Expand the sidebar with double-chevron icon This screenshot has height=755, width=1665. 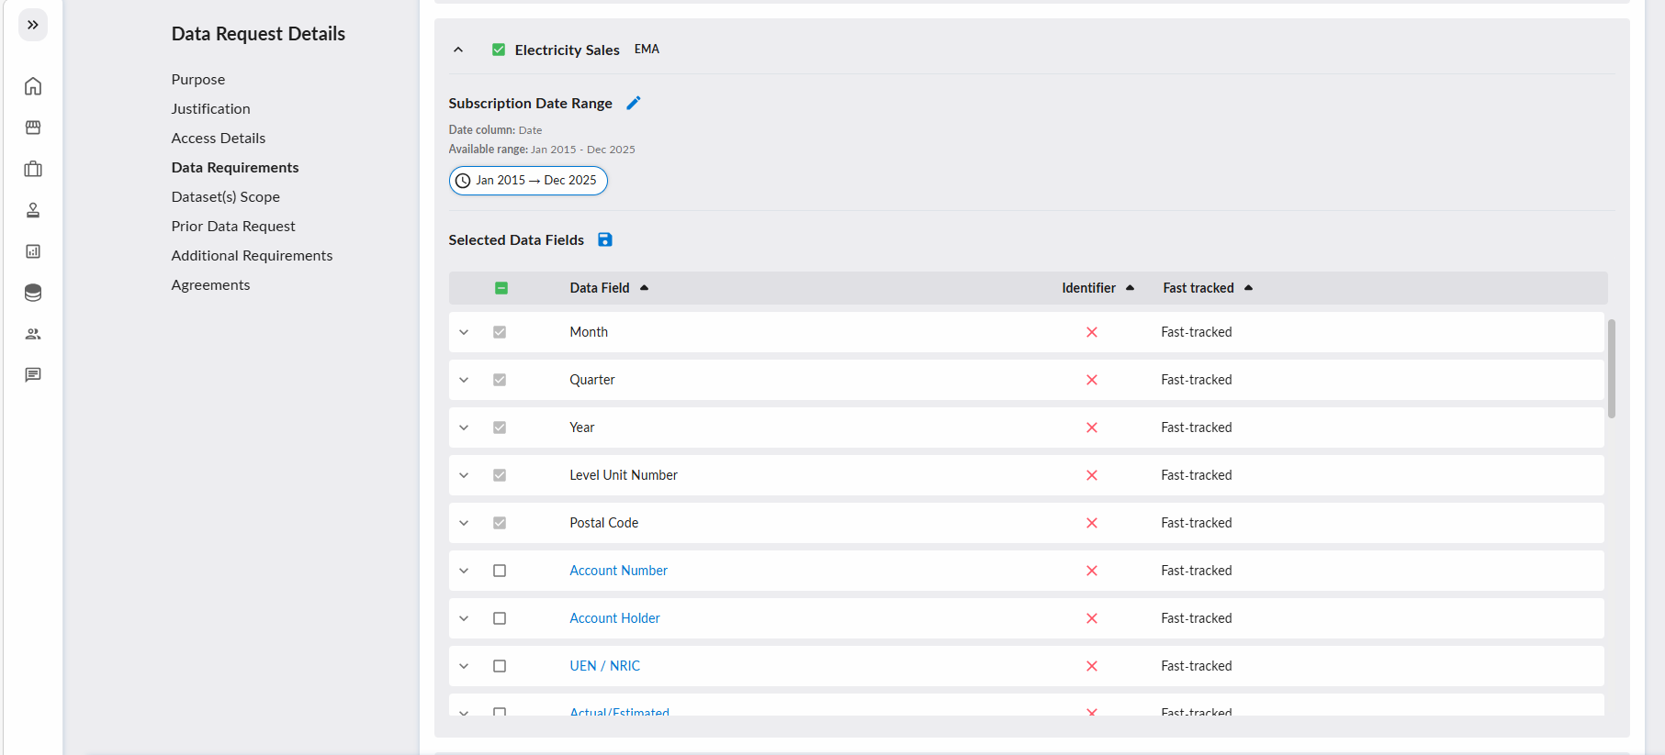(33, 25)
